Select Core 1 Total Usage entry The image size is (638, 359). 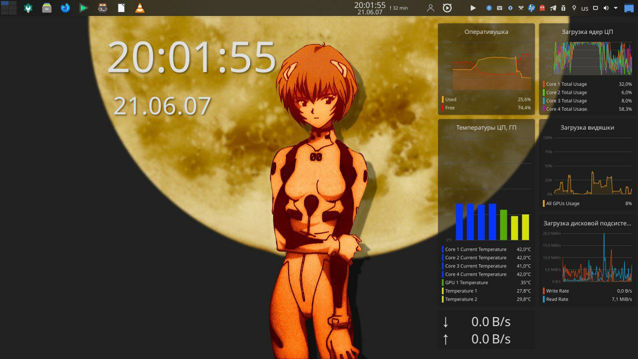click(x=588, y=84)
